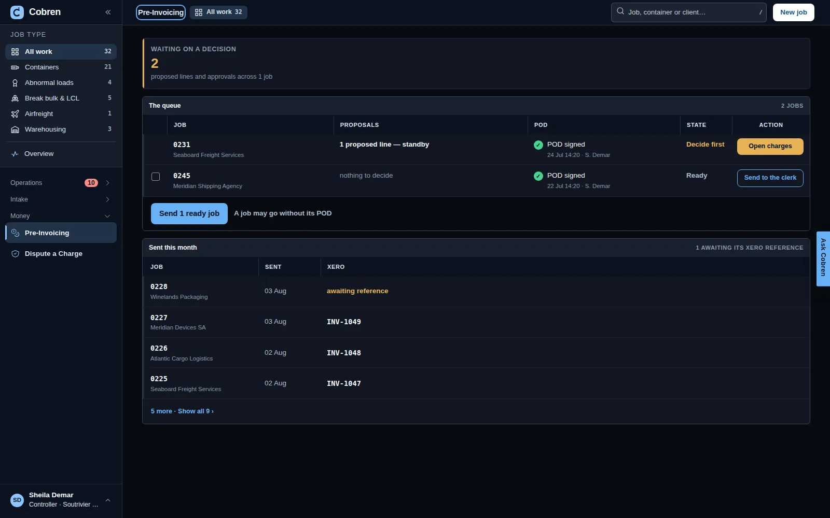Click invoice INV-1049
The height and width of the screenshot is (518, 830).
click(344, 322)
